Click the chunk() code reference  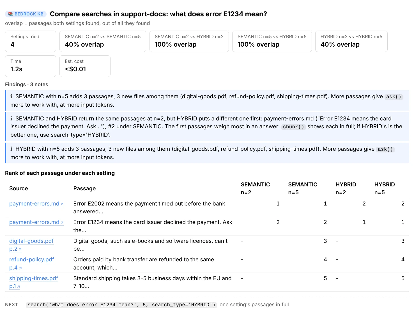[293, 127]
